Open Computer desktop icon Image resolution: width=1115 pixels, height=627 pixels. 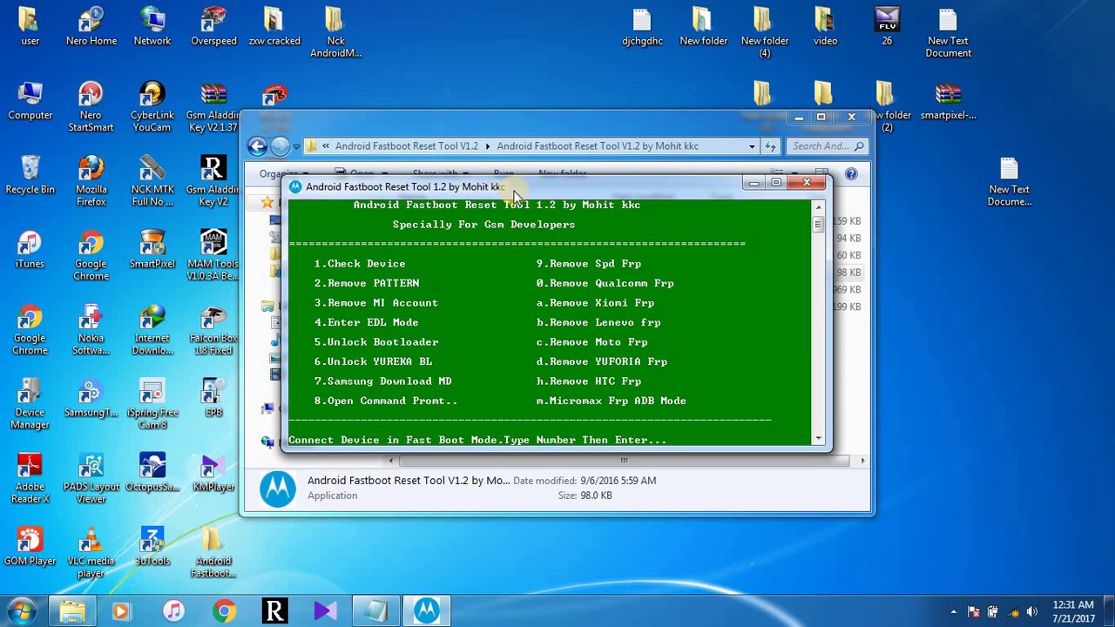tap(30, 102)
